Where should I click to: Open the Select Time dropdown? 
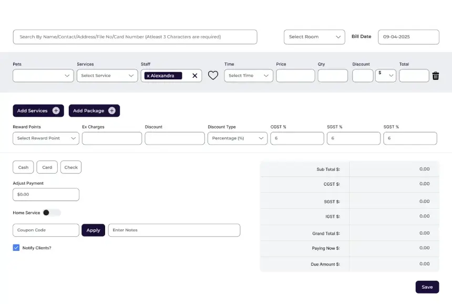pos(248,76)
